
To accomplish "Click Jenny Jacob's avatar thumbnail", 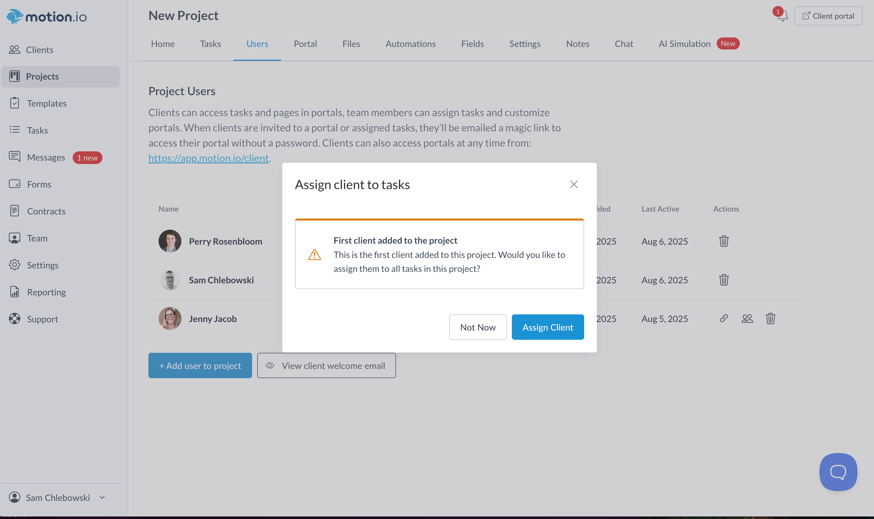I will 170,319.
